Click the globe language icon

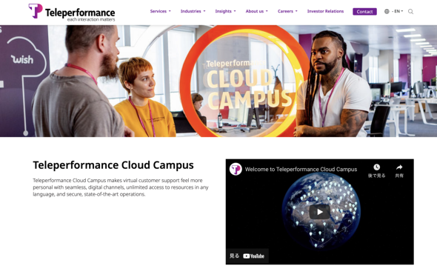(x=387, y=11)
